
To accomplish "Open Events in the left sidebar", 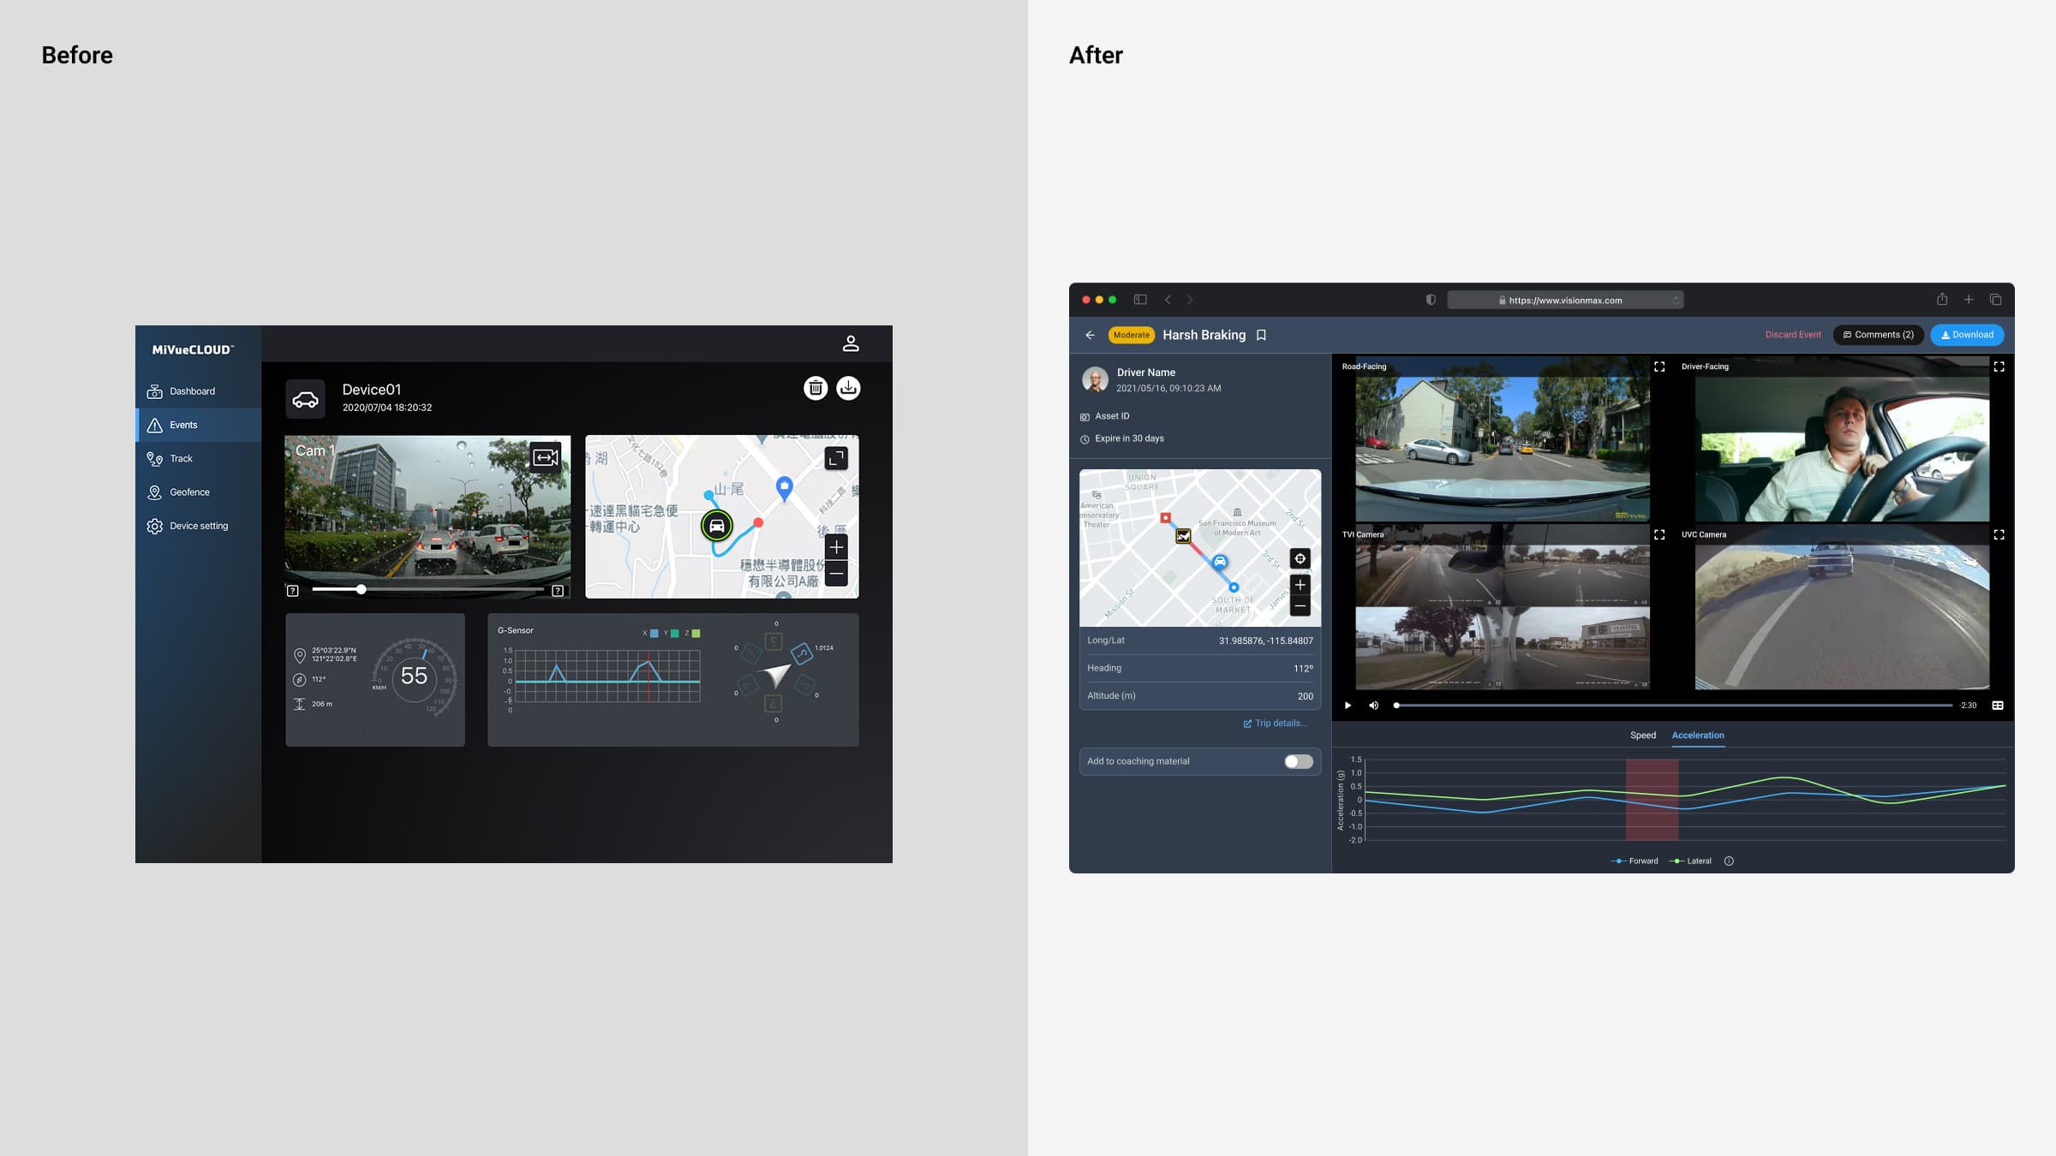I will click(x=183, y=425).
